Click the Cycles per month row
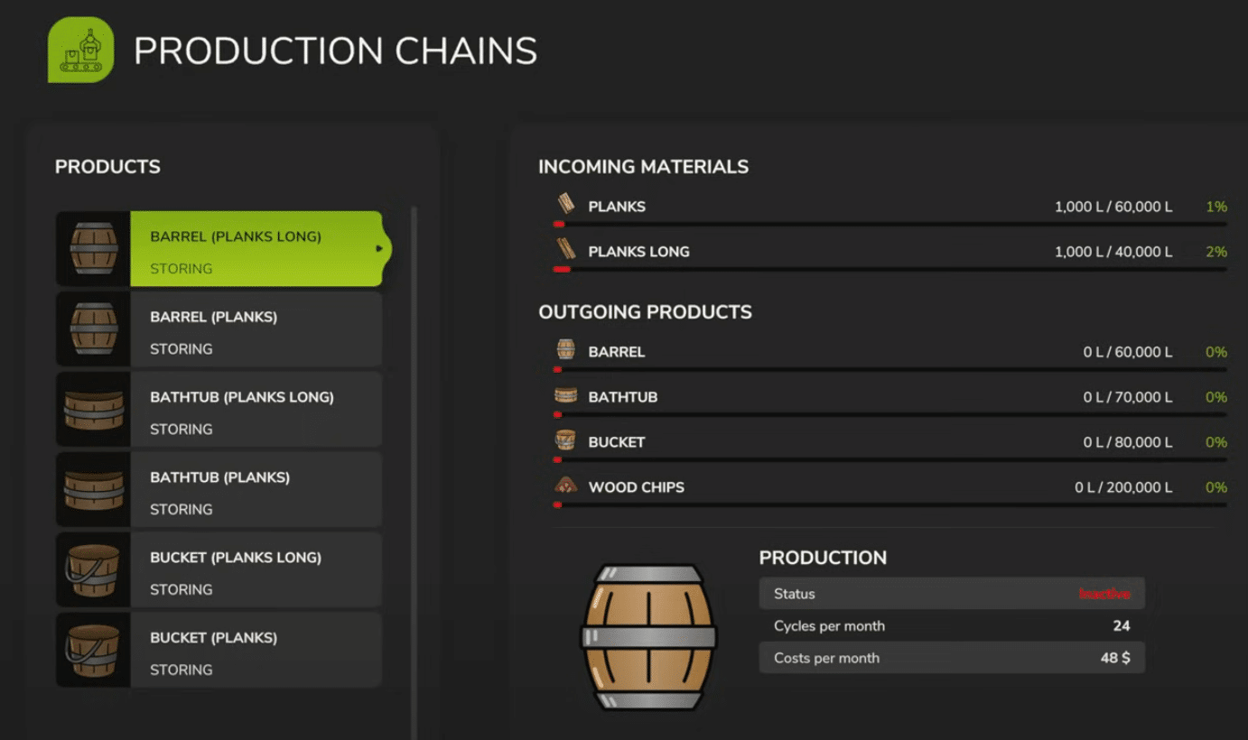This screenshot has height=740, width=1248. [x=952, y=626]
